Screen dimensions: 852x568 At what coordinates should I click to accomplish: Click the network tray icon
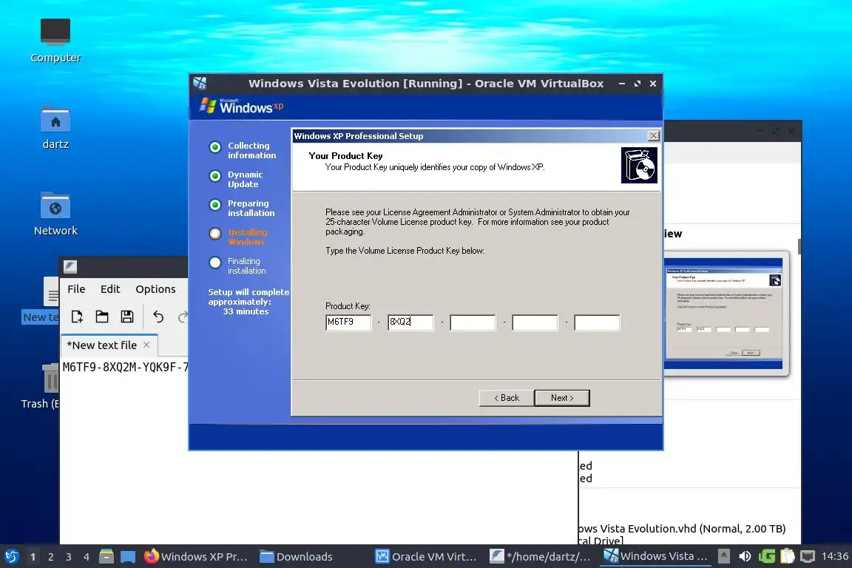click(808, 557)
